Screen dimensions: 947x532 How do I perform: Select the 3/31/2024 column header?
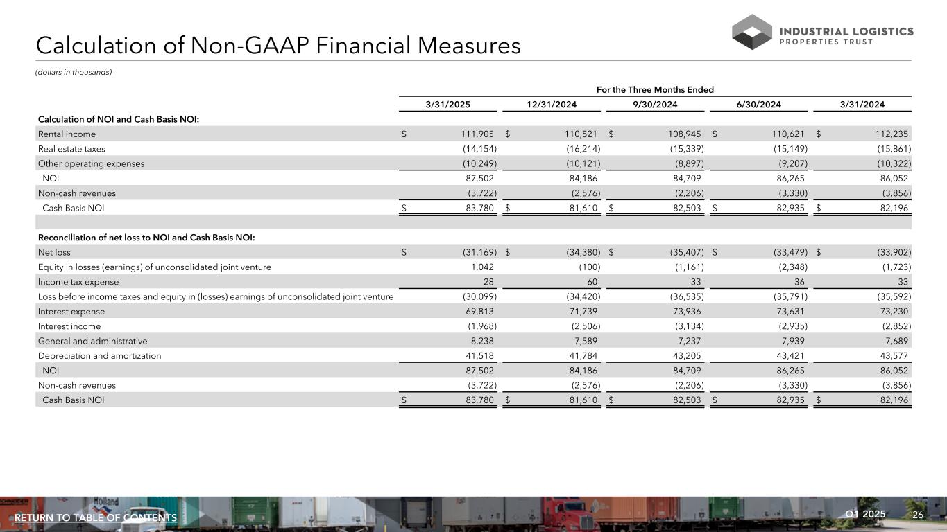862,105
